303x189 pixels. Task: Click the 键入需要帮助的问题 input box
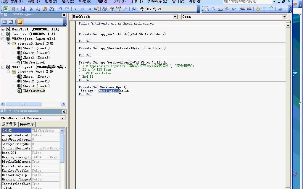(x=248, y=2)
